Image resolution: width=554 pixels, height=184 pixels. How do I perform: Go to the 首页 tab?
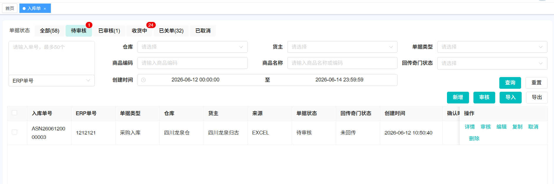click(10, 8)
